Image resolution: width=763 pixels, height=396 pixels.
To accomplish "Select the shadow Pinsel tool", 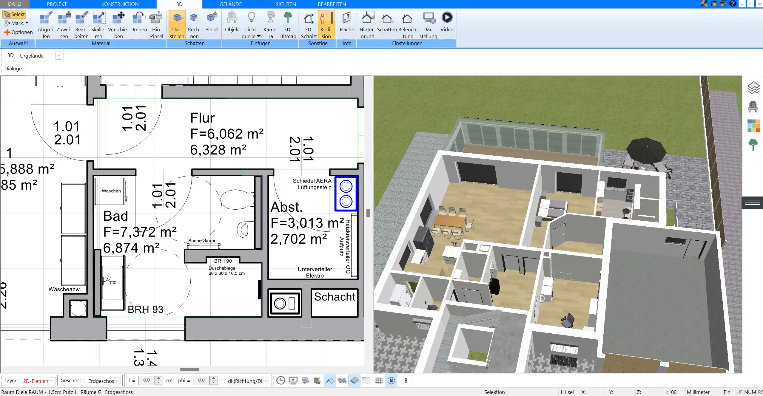I will click(x=212, y=22).
